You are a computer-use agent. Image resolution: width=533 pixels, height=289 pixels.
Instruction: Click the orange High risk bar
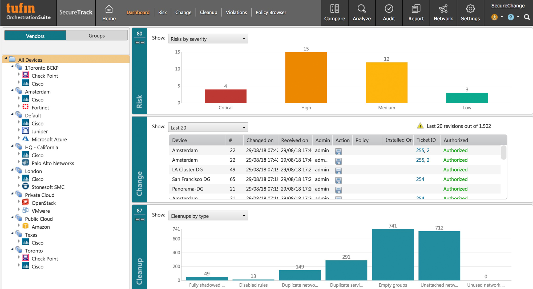pos(306,77)
